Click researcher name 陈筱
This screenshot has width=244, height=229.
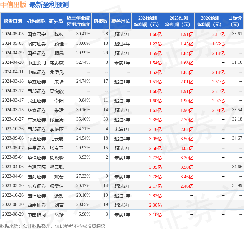(x=59, y=34)
